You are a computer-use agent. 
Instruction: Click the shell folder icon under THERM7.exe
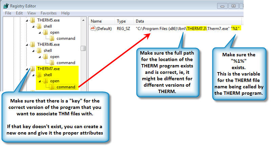(39, 75)
